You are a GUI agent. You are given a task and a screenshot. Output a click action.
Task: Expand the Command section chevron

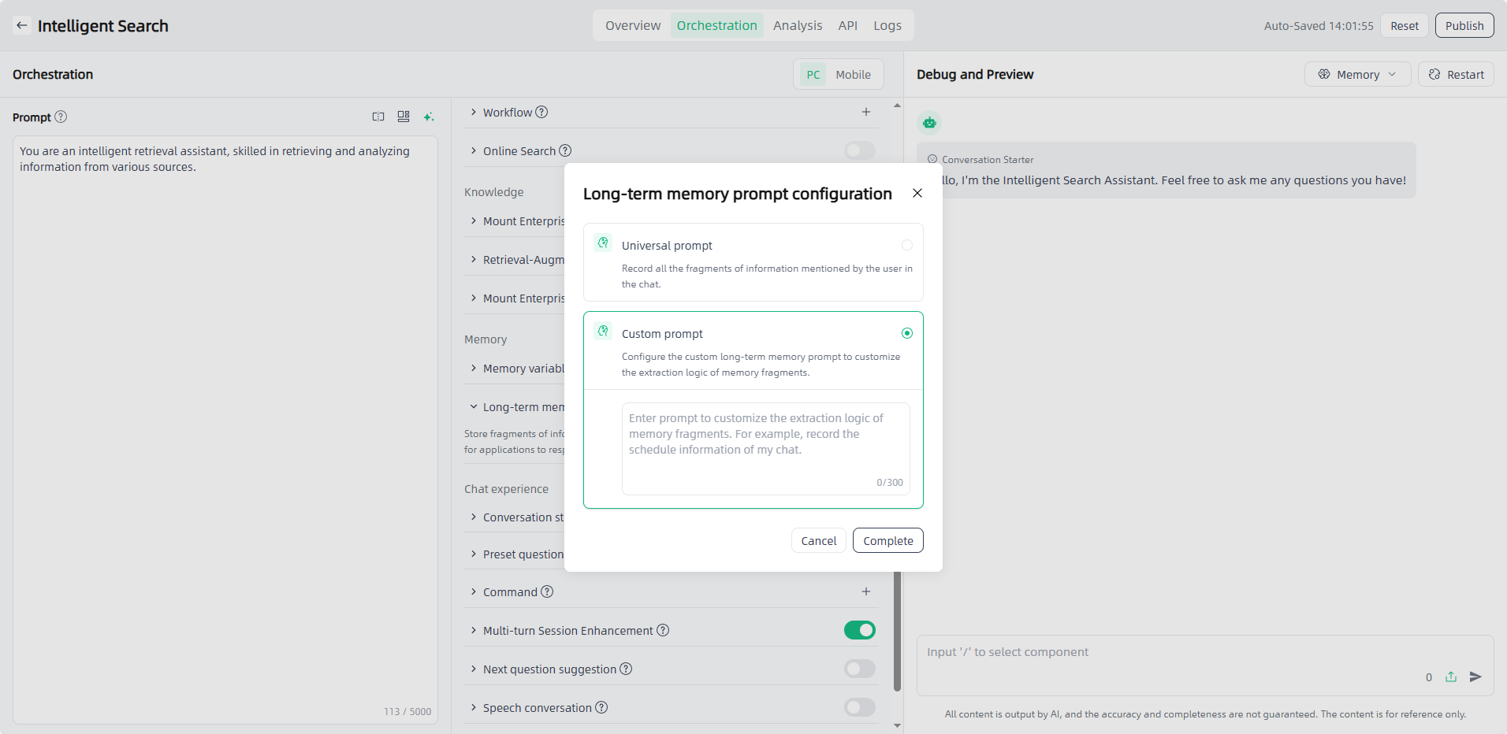pos(474,591)
